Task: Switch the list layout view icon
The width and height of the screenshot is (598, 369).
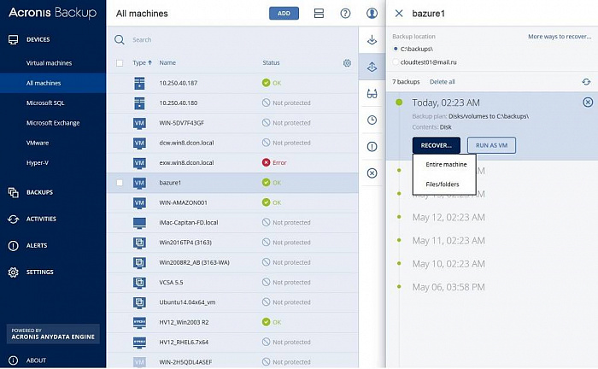Action: [319, 14]
